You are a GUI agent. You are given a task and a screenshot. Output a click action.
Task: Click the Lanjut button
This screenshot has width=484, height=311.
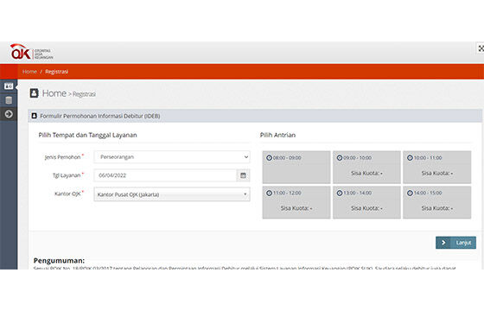456,243
